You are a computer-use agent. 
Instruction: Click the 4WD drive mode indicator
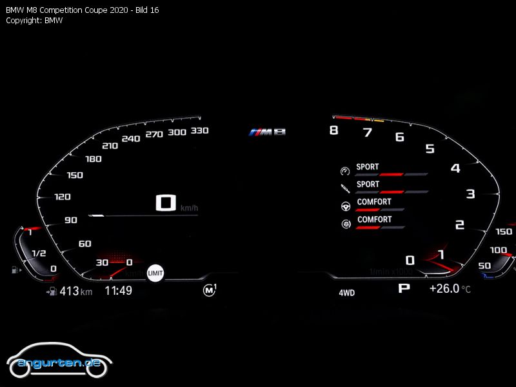coord(347,293)
